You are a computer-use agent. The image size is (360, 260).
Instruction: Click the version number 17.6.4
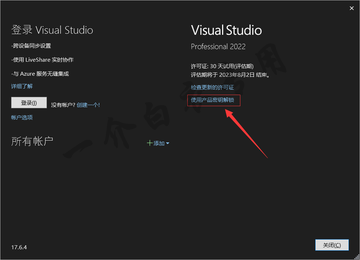click(19, 247)
